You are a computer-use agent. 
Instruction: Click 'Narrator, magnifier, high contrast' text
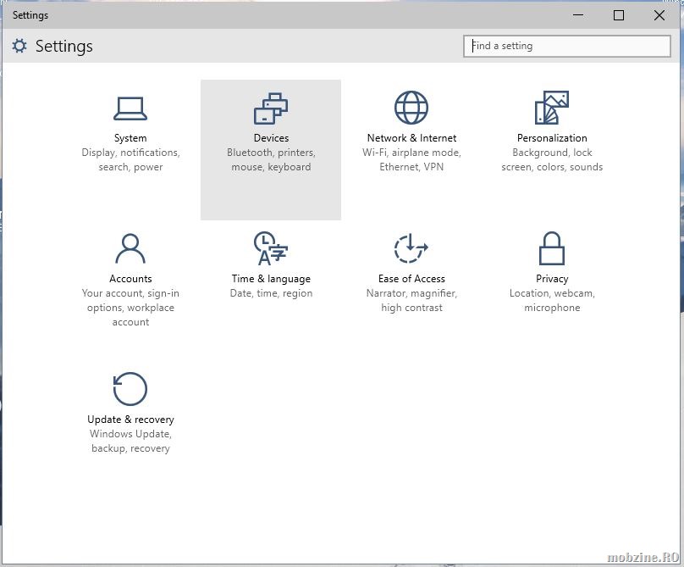(x=411, y=301)
